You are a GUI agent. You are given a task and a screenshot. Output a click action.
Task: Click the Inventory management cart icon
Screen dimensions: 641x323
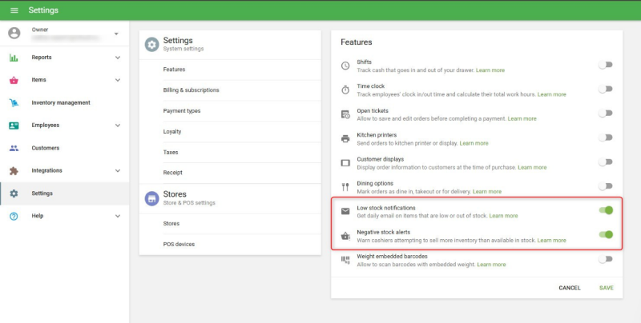pyautogui.click(x=14, y=102)
